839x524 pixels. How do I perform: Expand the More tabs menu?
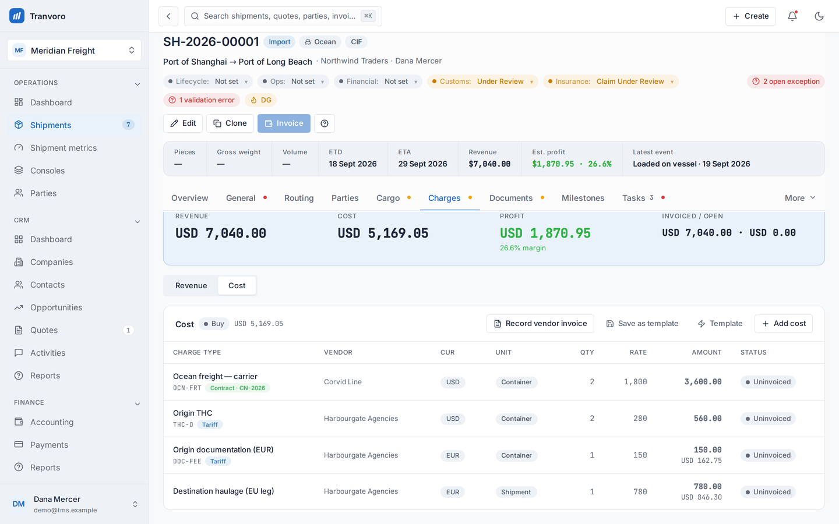800,198
